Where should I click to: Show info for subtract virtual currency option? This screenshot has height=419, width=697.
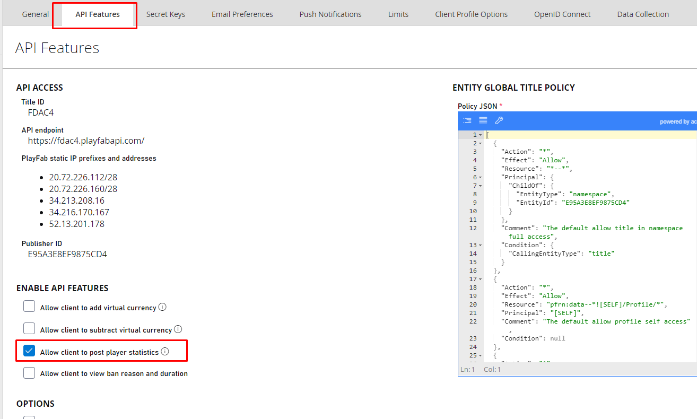tap(178, 329)
